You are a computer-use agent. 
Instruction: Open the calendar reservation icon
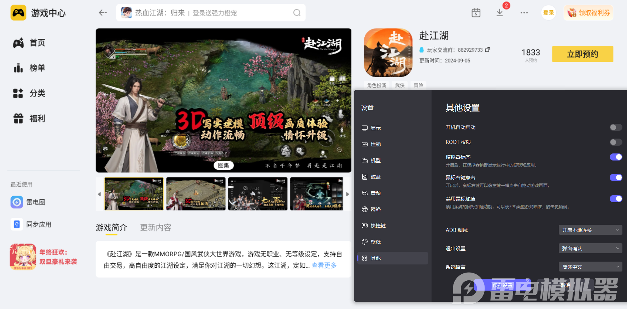(476, 13)
